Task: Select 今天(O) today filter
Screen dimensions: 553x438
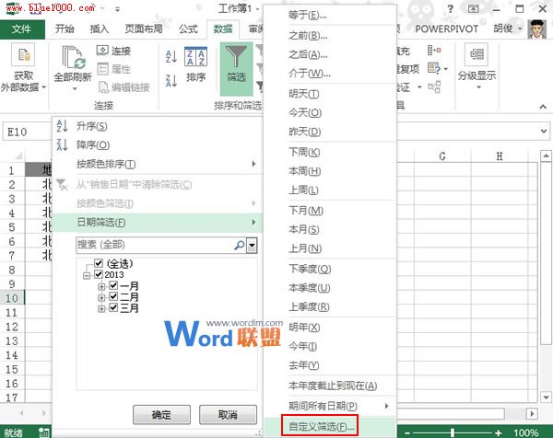Action: [330, 112]
